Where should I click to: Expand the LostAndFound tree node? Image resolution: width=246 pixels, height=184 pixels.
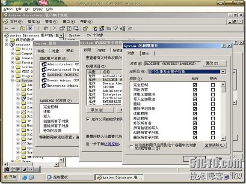(x=12, y=67)
